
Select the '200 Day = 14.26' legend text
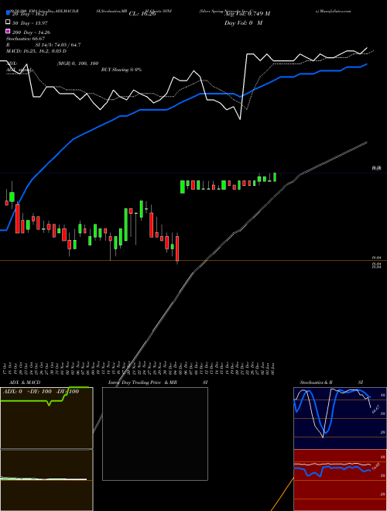point(31,33)
